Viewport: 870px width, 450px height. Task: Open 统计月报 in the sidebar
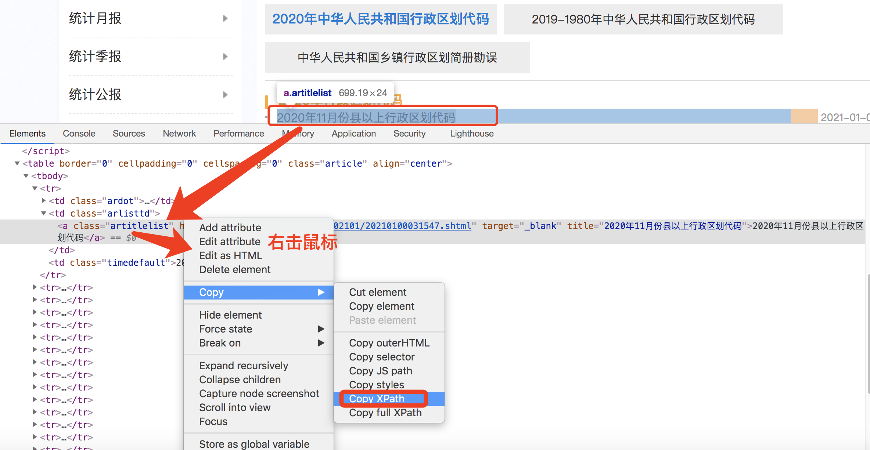pos(95,18)
